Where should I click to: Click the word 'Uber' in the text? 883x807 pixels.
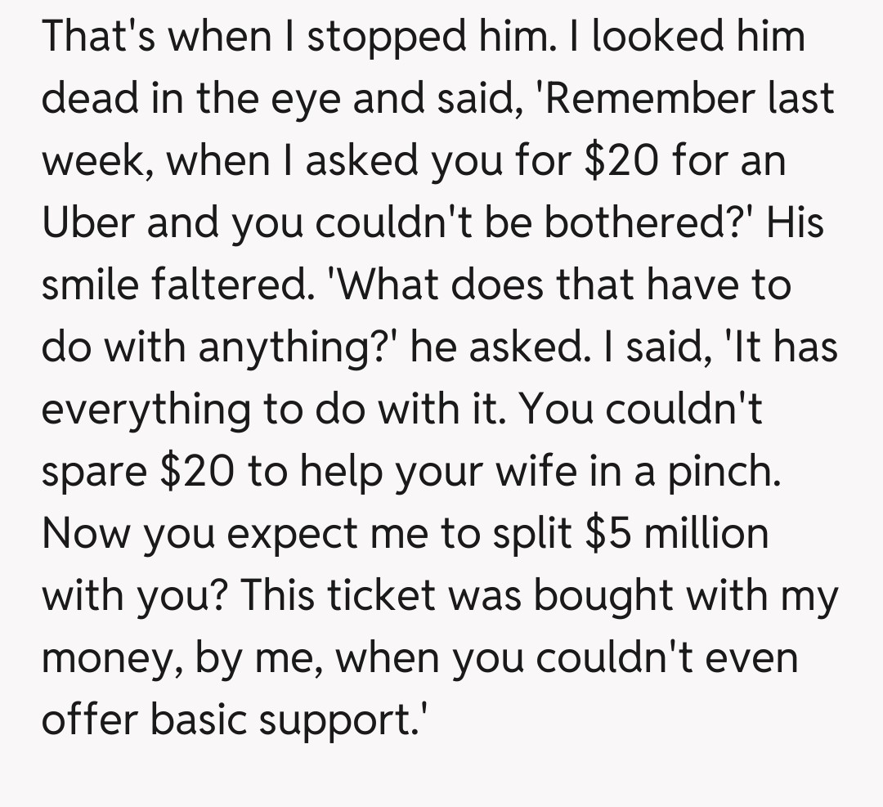coord(89,222)
